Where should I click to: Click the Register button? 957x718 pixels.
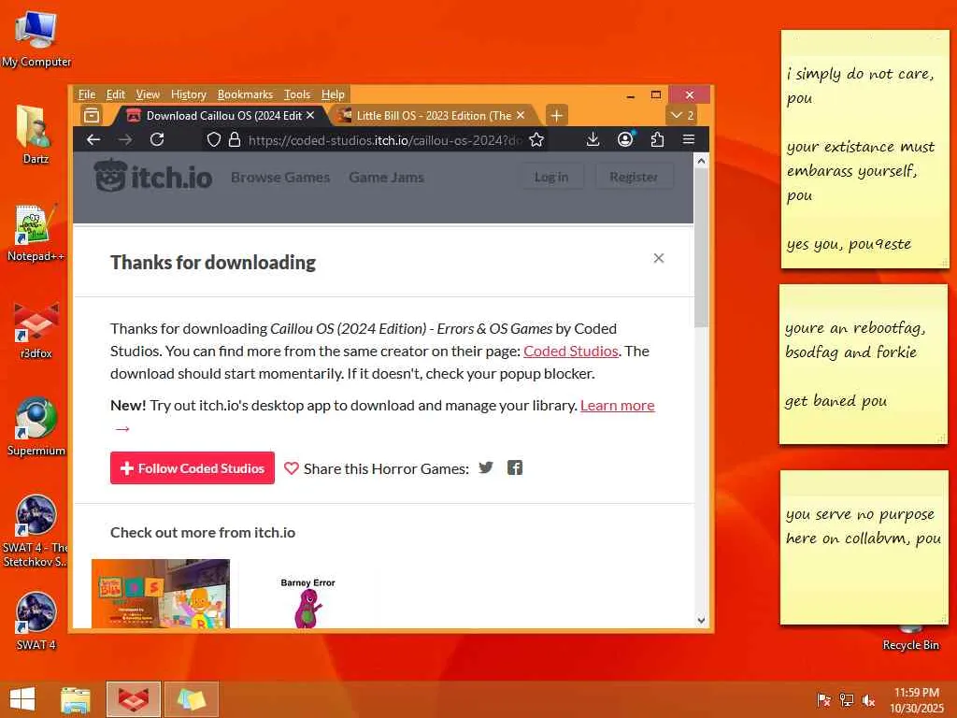[x=634, y=177]
